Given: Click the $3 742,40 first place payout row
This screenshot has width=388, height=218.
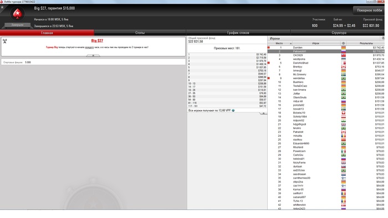Looking at the screenshot, I should tap(227, 54).
